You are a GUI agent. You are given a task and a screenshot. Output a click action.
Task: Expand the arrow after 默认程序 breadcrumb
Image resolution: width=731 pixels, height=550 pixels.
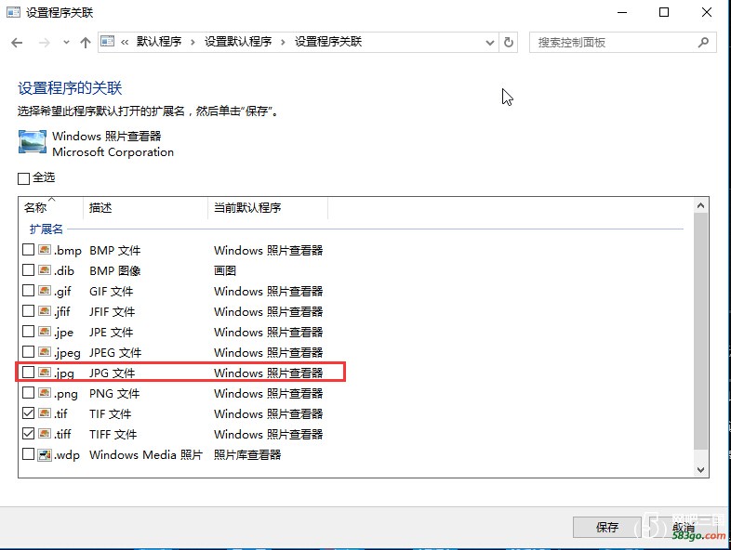click(x=193, y=43)
